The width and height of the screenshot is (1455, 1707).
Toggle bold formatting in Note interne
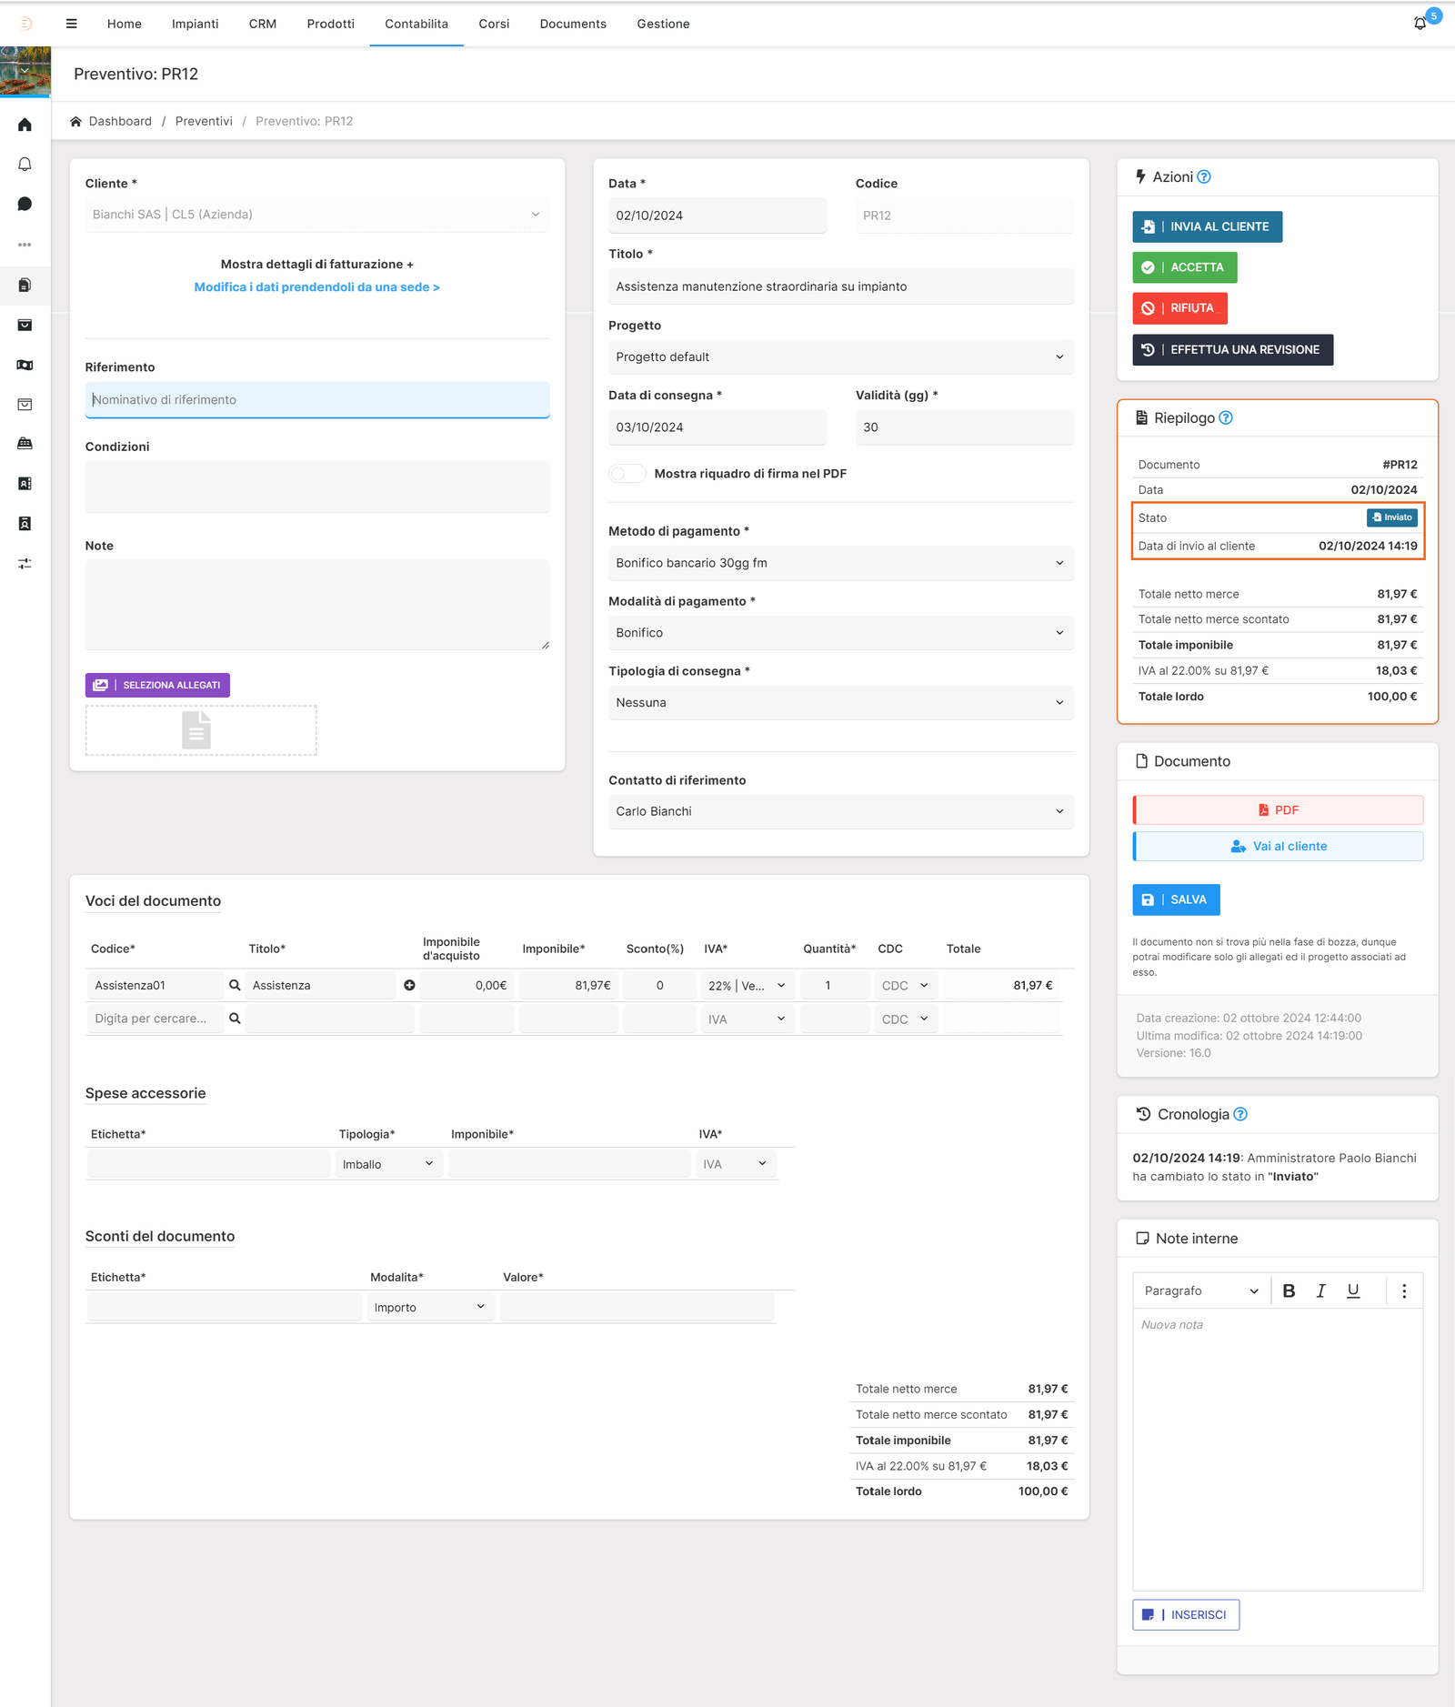tap(1289, 1291)
